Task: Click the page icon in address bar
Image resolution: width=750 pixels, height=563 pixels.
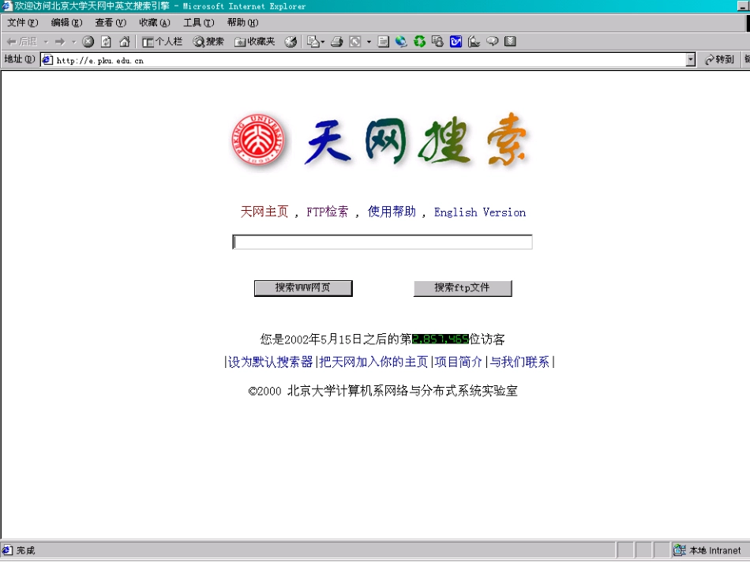Action: (x=47, y=60)
